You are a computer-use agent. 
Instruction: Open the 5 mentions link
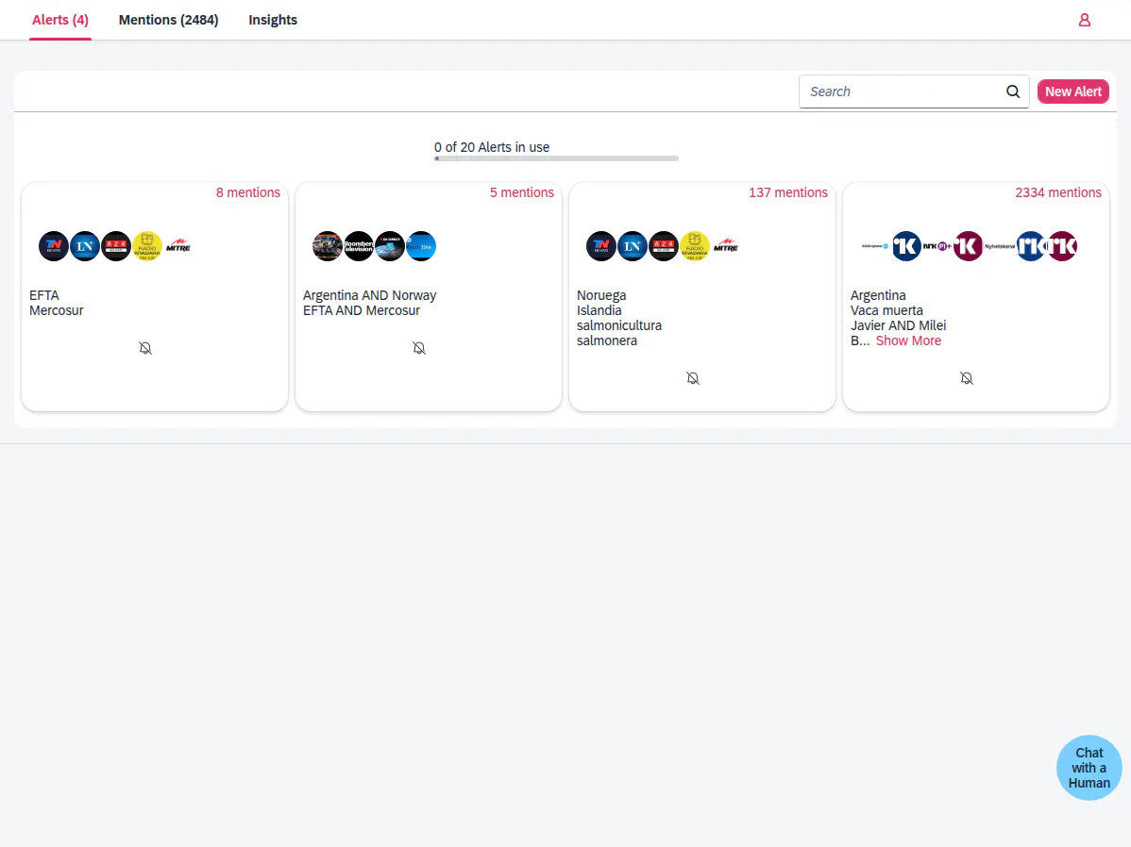[x=521, y=192]
